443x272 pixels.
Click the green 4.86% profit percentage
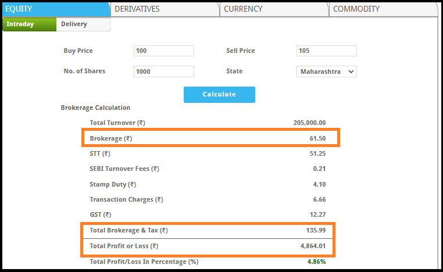click(316, 262)
